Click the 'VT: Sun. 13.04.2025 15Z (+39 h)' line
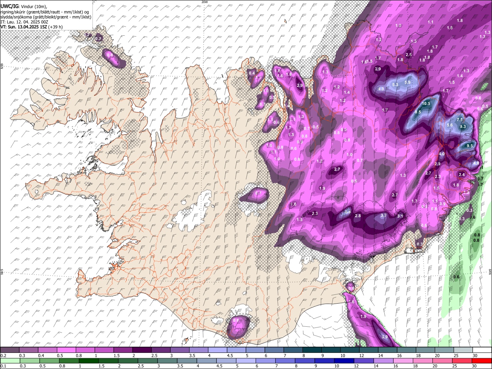This screenshot has width=492, height=369. pyautogui.click(x=32, y=27)
